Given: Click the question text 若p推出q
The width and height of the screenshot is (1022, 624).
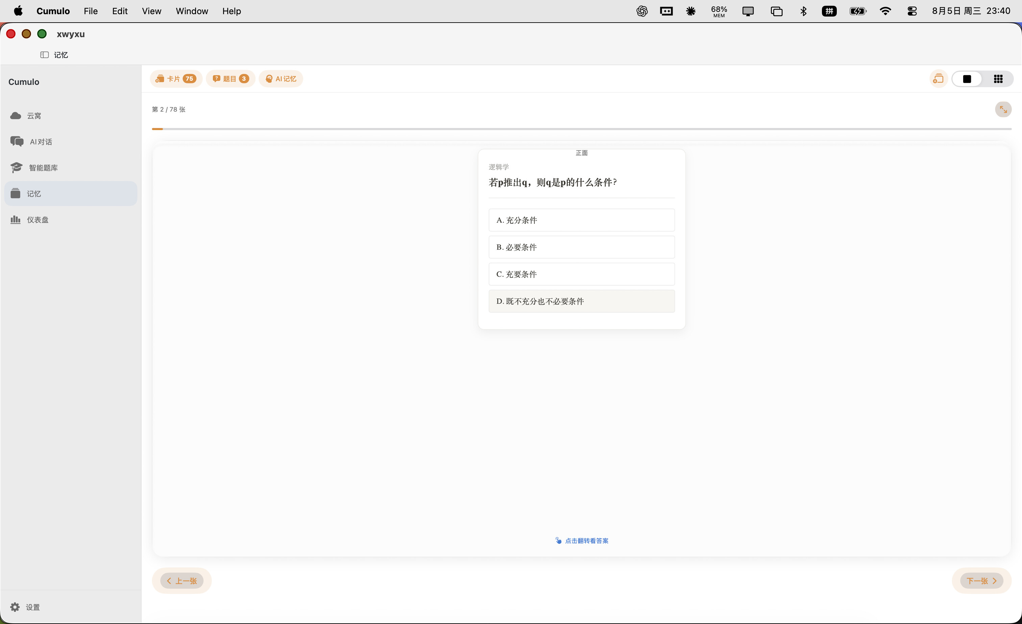Looking at the screenshot, I should point(553,182).
